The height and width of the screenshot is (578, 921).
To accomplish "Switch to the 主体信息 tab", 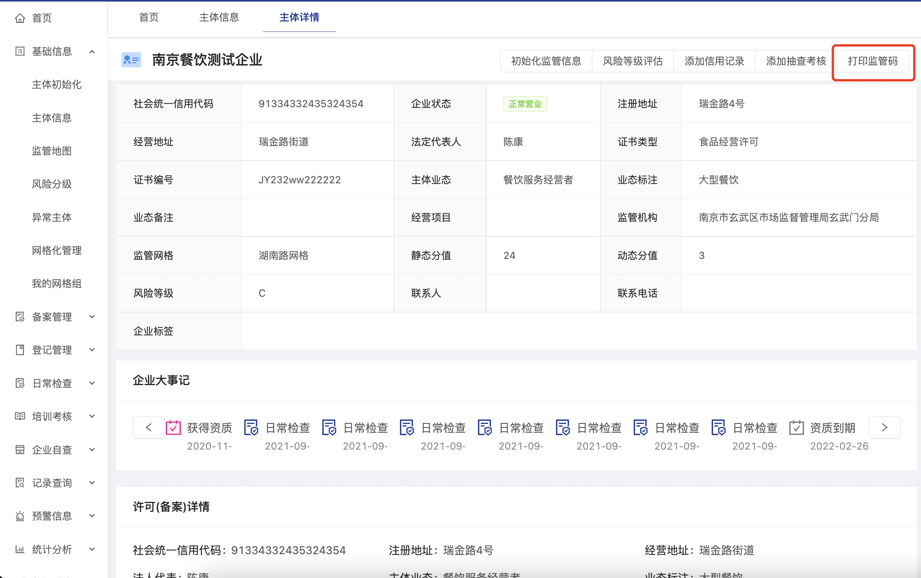I will (x=219, y=17).
